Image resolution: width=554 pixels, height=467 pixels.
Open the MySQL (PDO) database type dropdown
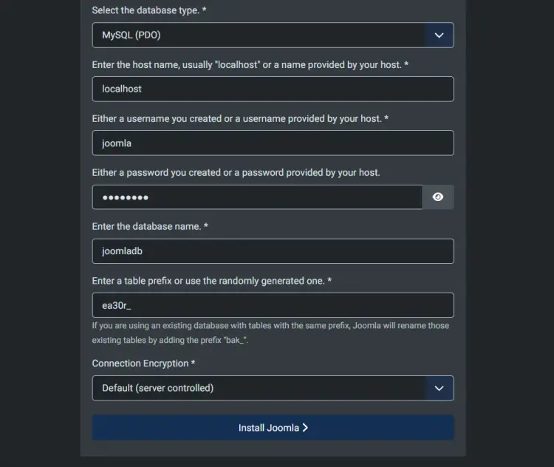tap(259, 35)
